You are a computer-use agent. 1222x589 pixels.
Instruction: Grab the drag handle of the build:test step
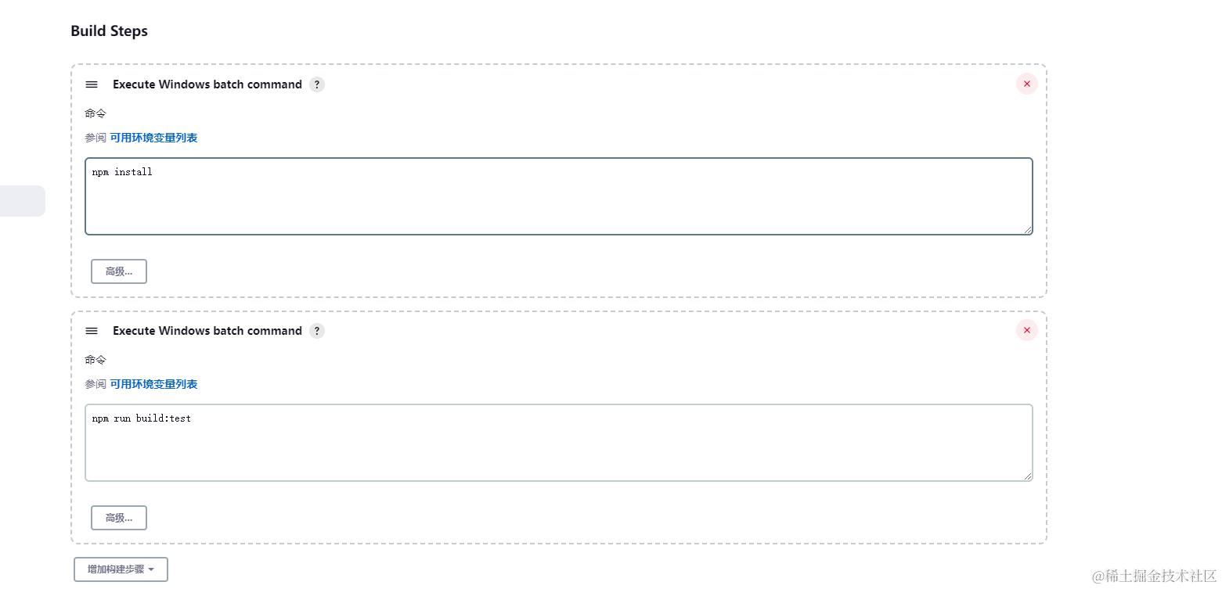pyautogui.click(x=92, y=331)
